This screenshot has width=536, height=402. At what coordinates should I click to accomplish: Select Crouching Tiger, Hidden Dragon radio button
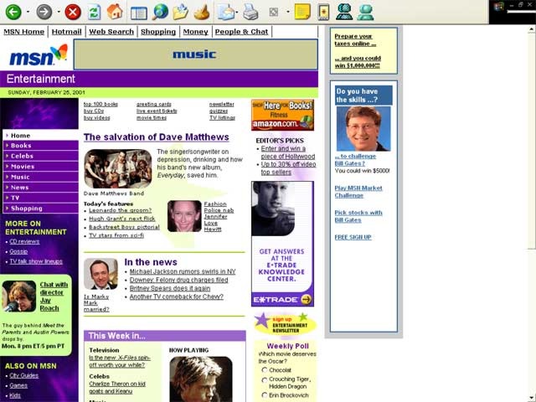[265, 379]
